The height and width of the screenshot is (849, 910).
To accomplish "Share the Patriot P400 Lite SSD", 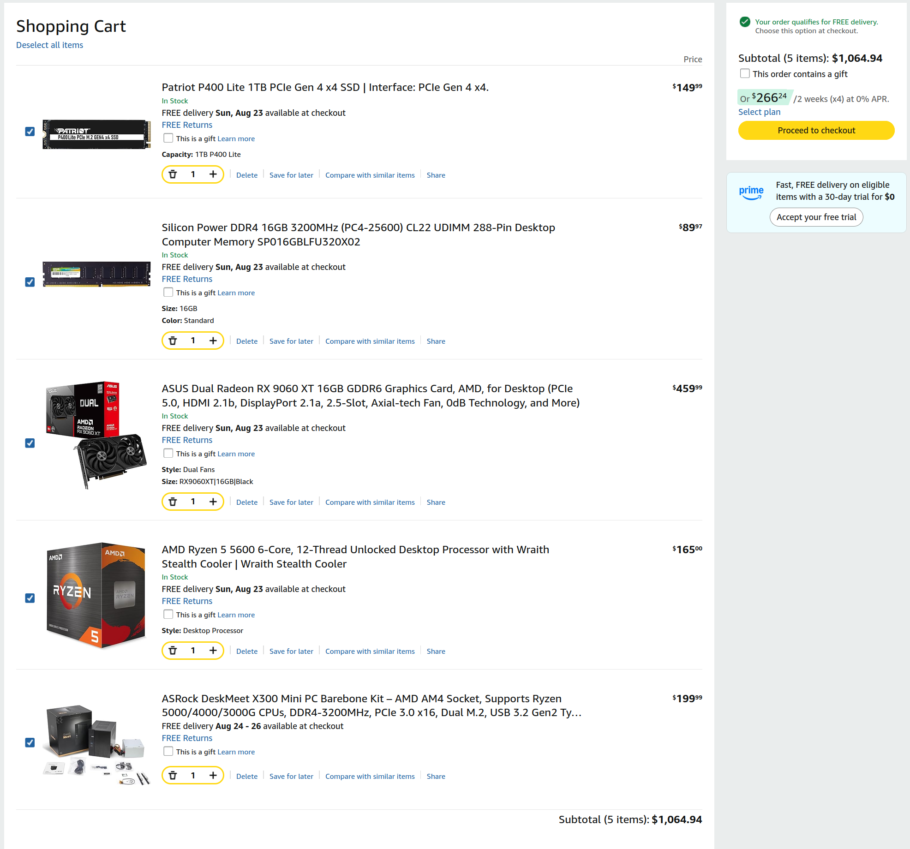I will tap(436, 175).
